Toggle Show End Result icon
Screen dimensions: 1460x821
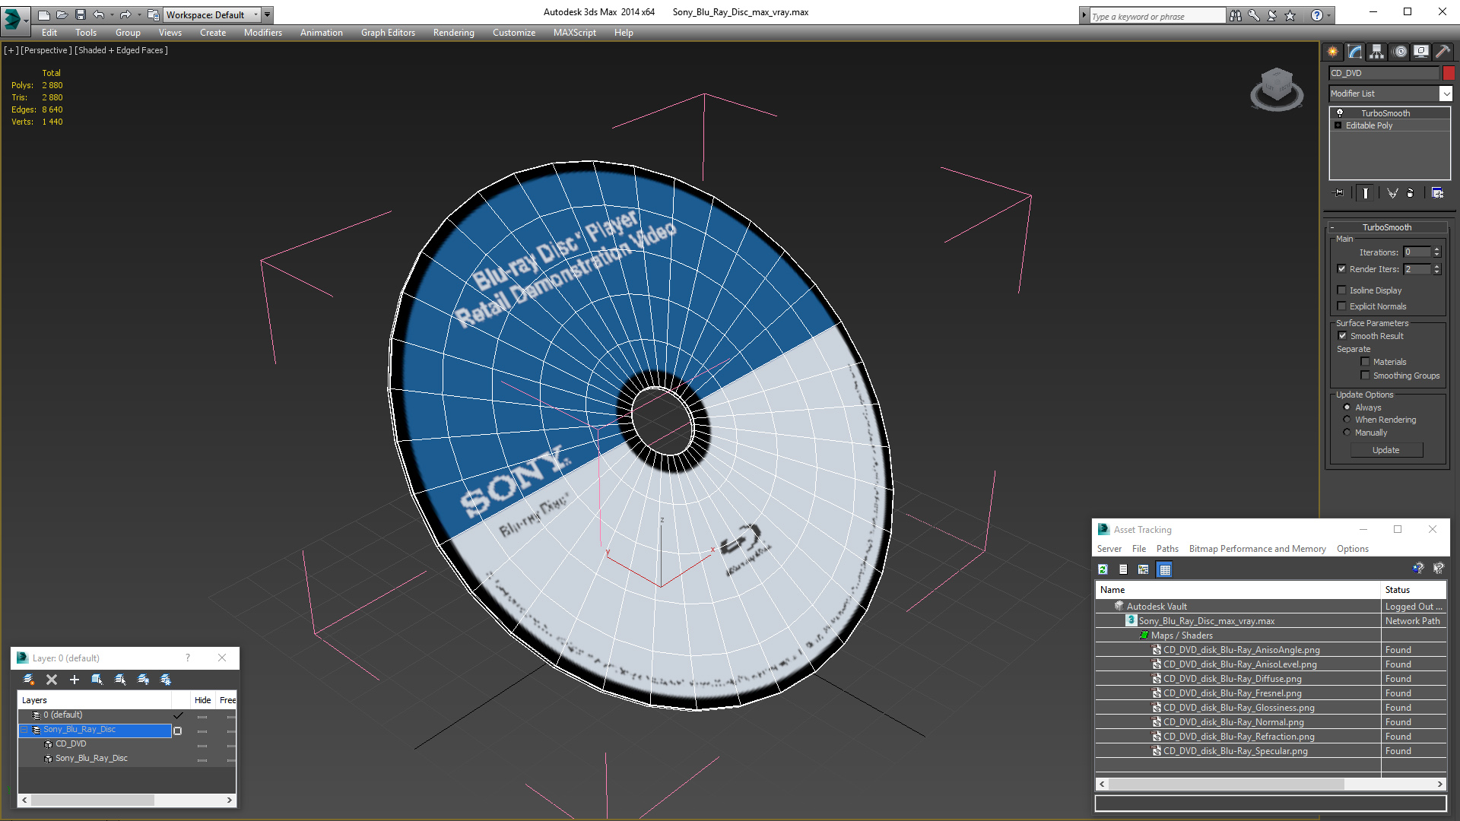(x=1366, y=193)
